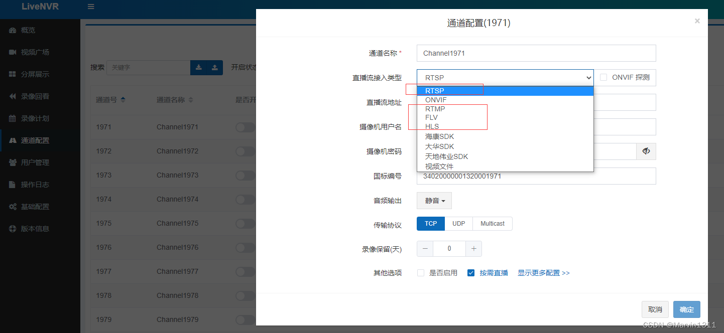Click the 用户管理 users icon
The height and width of the screenshot is (333, 724).
pyautogui.click(x=13, y=162)
